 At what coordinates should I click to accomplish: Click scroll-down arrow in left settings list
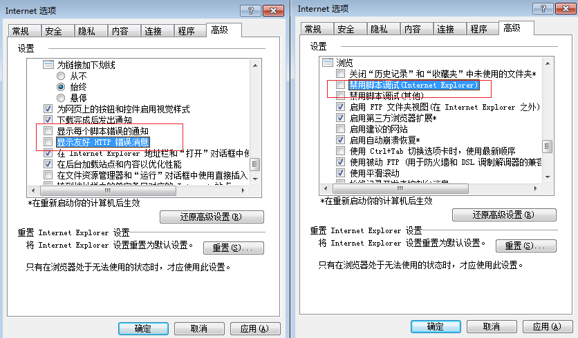[255, 179]
